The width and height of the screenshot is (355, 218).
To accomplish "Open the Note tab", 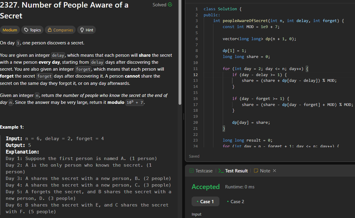I will 262,171.
